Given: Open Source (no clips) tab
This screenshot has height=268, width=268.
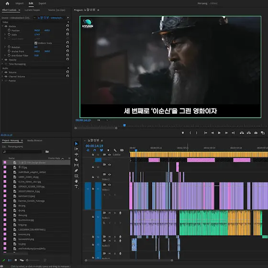Looking at the screenshot, I should (56, 10).
